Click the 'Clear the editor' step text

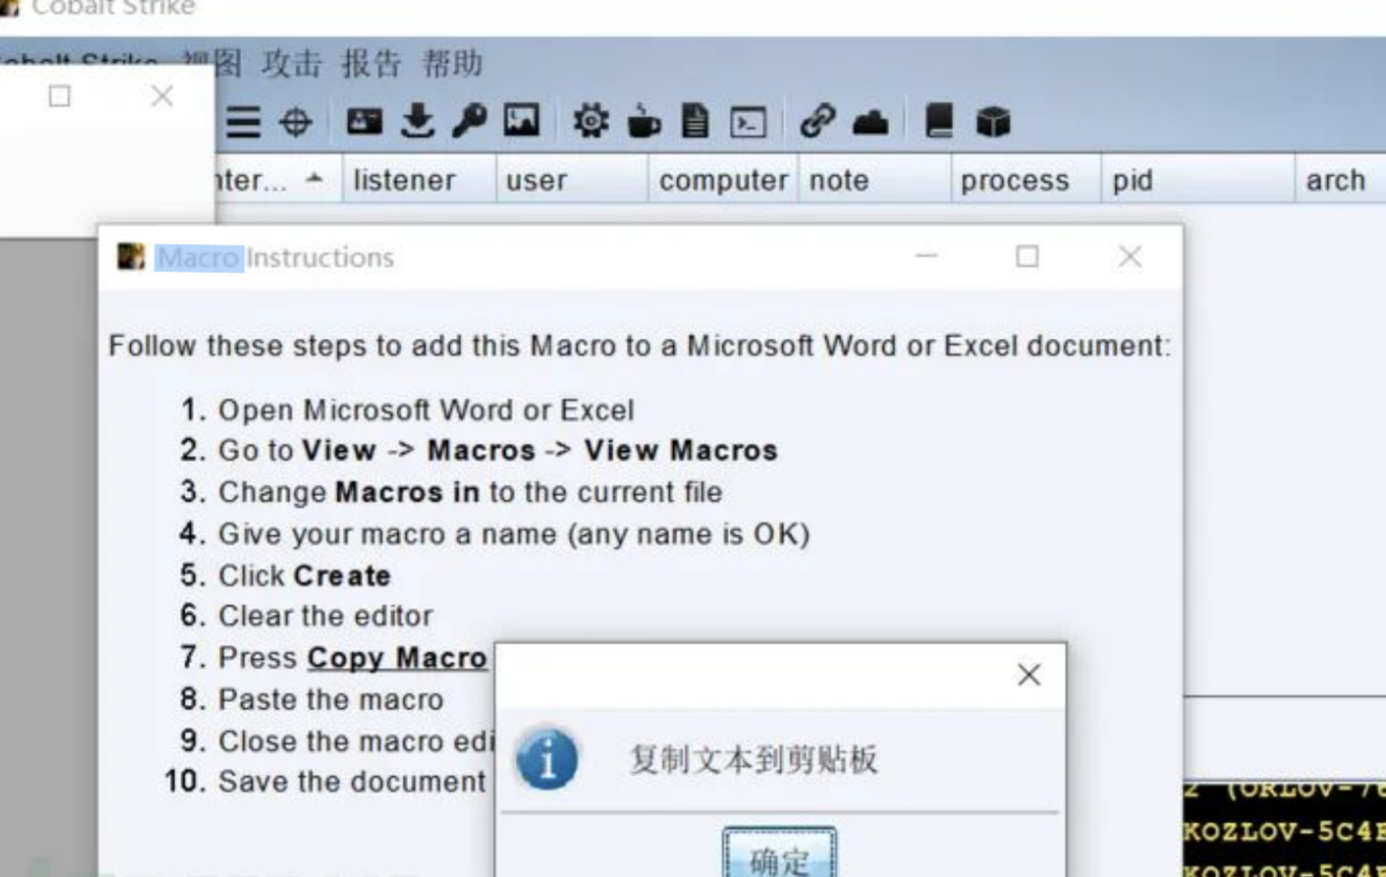326,616
